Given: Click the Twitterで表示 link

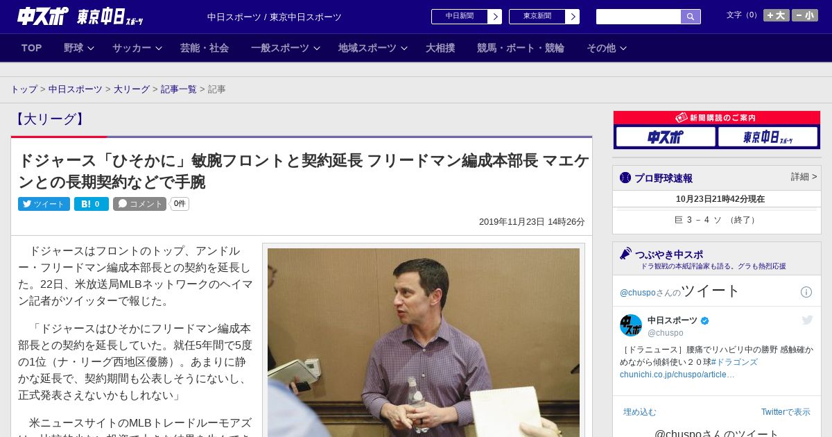Looking at the screenshot, I should tap(786, 412).
